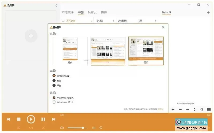Open playlist search magnifier
The image size is (214, 133).
coord(202,109)
